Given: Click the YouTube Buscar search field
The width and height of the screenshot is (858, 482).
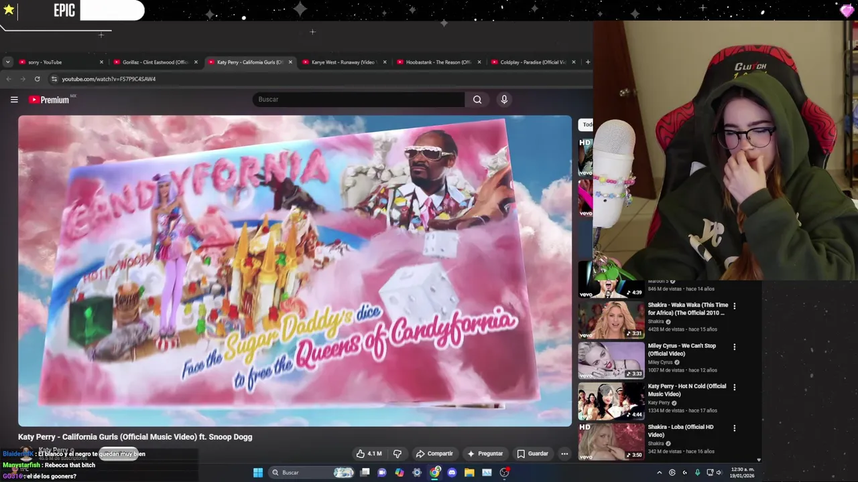Looking at the screenshot, I should click(x=359, y=100).
